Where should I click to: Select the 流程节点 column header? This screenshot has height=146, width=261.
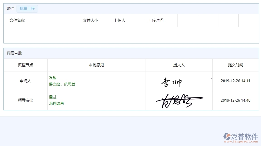[26, 65]
